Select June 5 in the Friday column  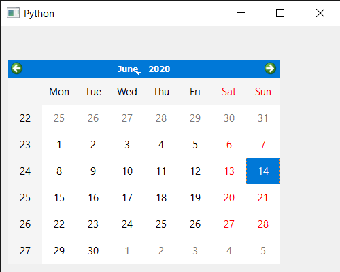click(x=195, y=145)
